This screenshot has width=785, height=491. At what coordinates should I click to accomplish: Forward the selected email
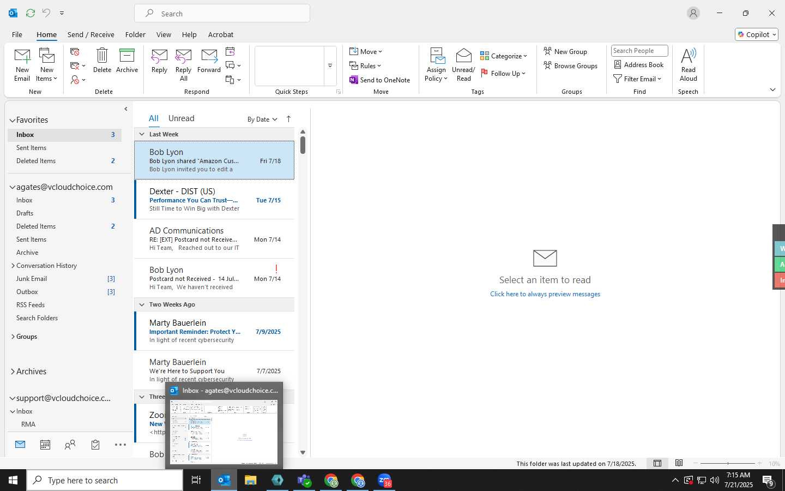click(x=209, y=60)
